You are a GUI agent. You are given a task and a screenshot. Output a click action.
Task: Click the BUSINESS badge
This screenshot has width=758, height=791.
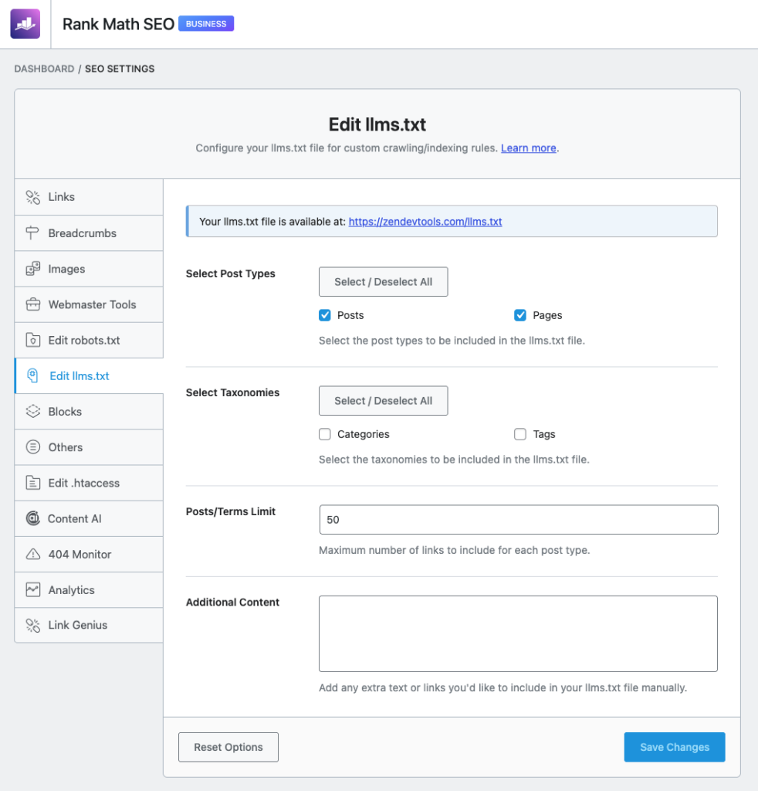pos(206,24)
